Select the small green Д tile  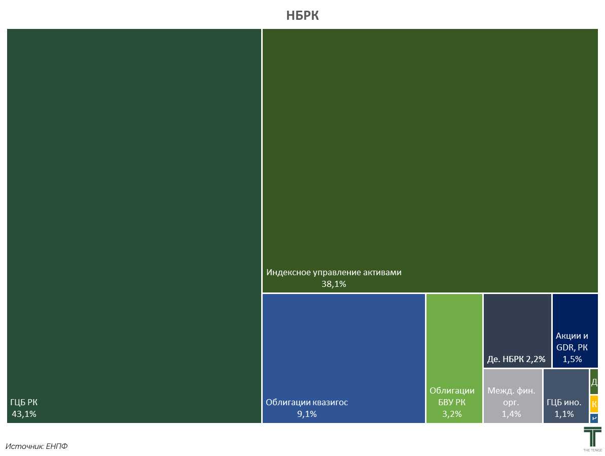[594, 381]
